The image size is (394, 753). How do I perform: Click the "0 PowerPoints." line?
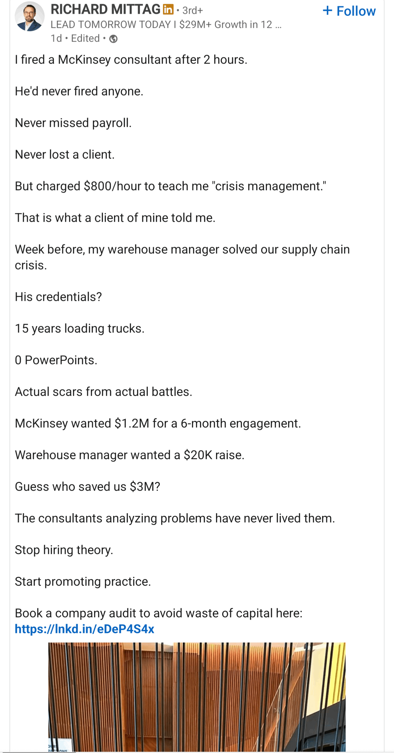coord(56,360)
